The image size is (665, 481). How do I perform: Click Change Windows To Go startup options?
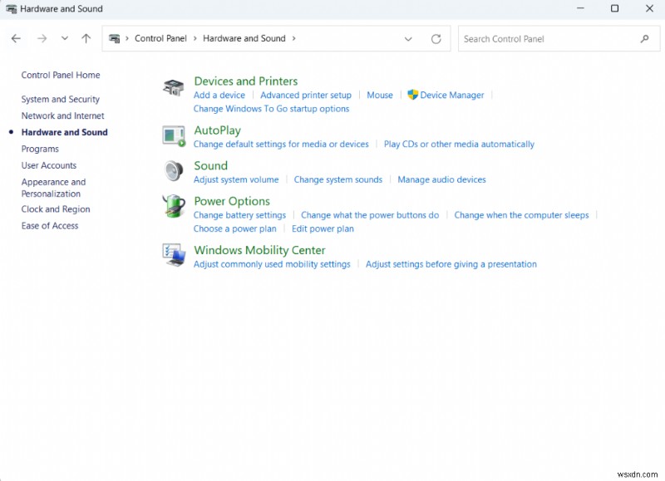272,109
